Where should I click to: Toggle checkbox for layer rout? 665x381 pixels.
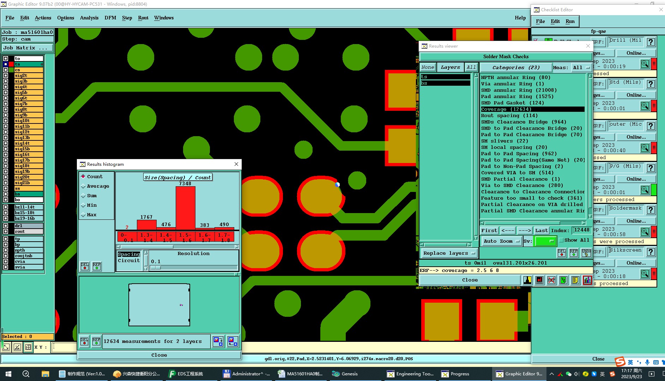6,231
